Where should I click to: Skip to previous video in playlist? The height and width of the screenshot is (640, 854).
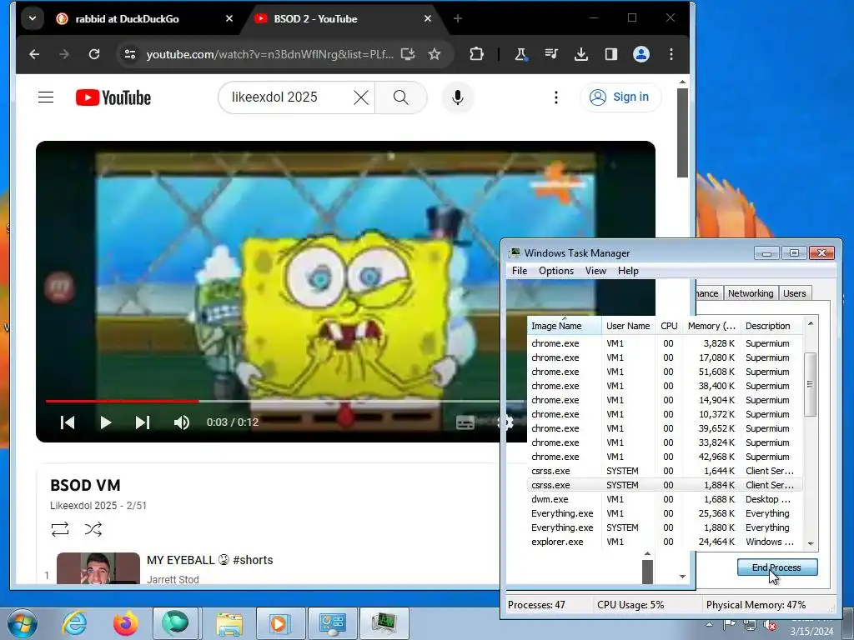coord(68,422)
